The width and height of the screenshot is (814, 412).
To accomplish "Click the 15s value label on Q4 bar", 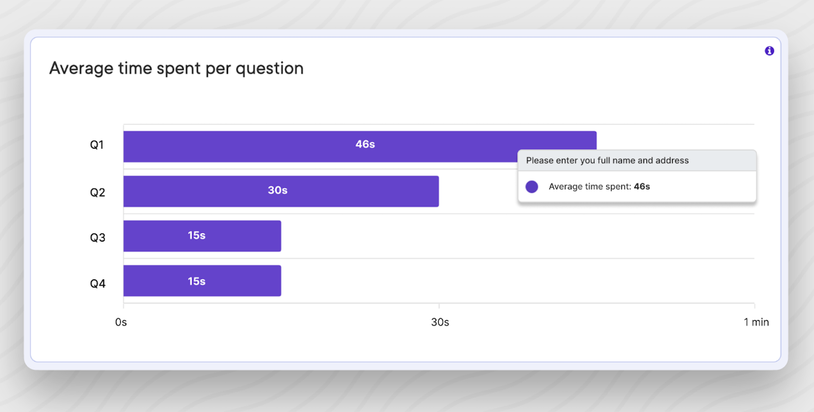I will pyautogui.click(x=196, y=281).
